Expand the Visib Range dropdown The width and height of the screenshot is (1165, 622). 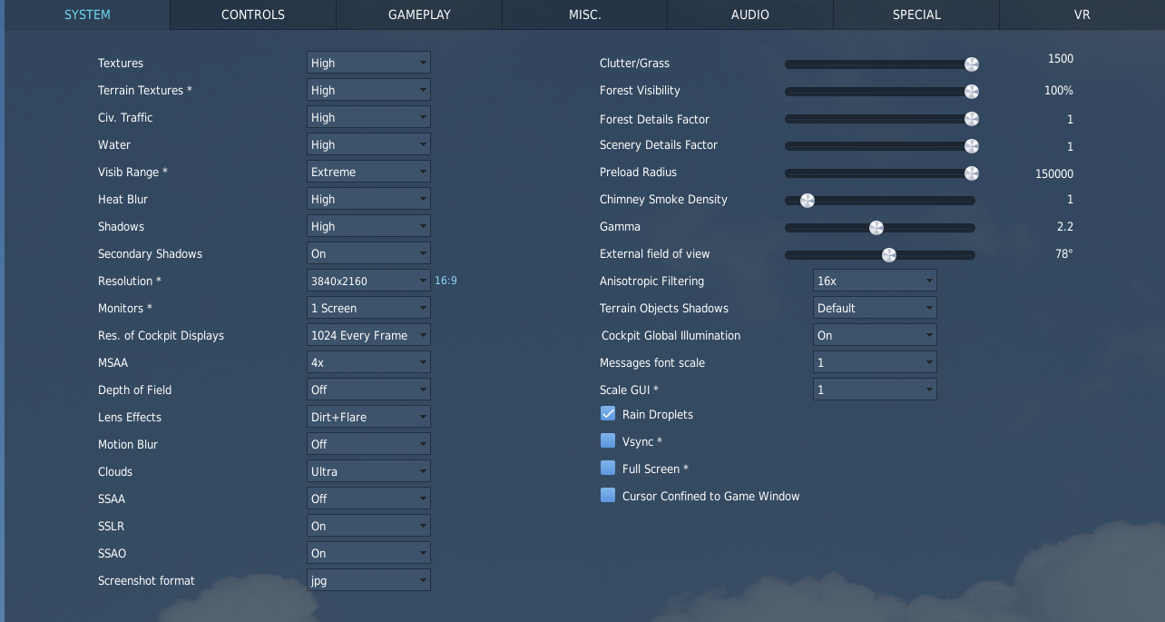click(x=368, y=172)
